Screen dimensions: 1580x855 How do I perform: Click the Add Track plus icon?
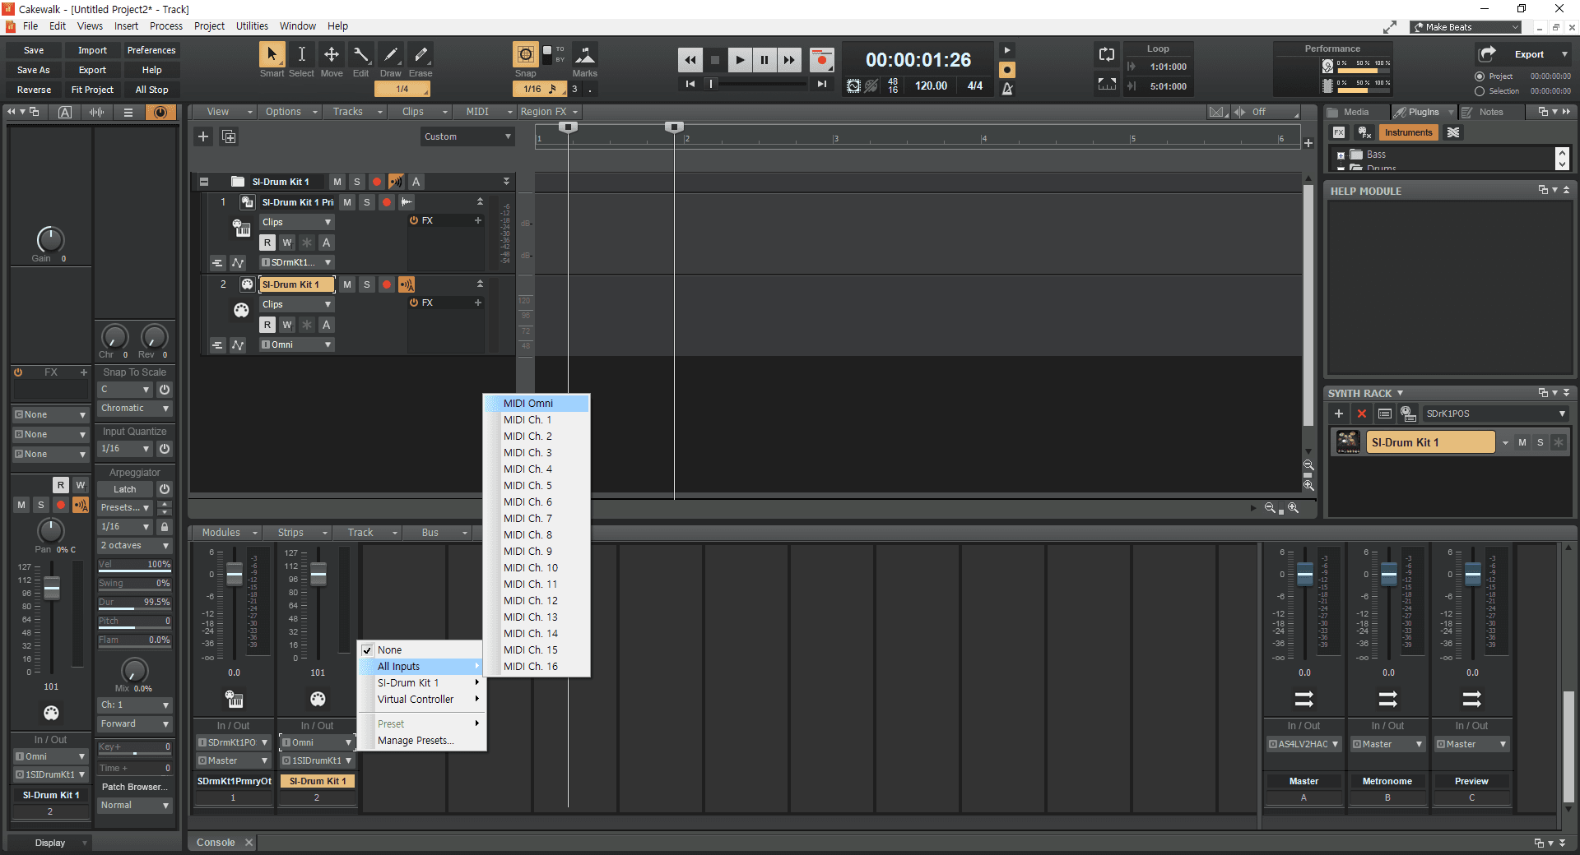tap(203, 136)
